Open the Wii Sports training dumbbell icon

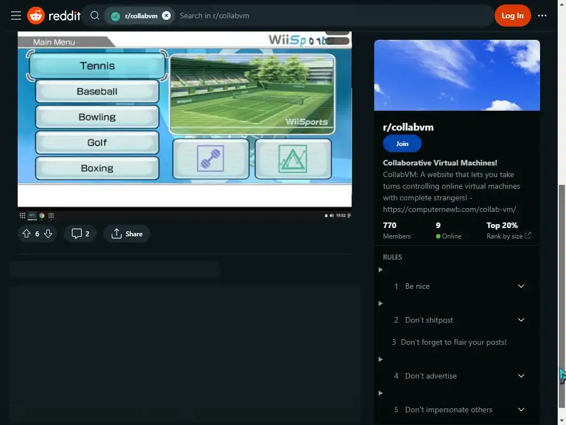(211, 159)
